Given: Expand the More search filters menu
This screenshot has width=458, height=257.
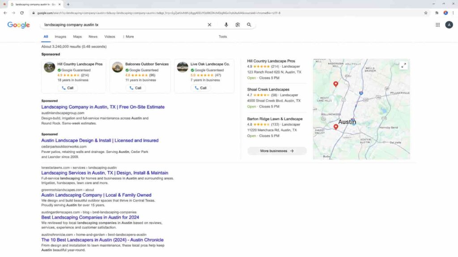Looking at the screenshot, I should tap(128, 37).
